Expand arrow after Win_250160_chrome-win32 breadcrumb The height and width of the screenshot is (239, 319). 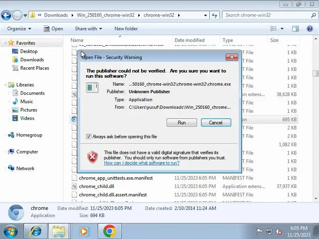pos(139,15)
